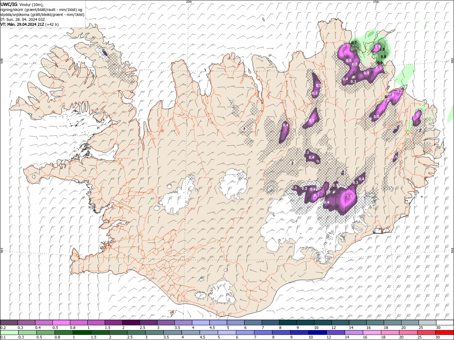Viewport: 454px width, 340px height.
Task: Click the 14 light purple swatch, lower legend row
Action: pos(354,333)
